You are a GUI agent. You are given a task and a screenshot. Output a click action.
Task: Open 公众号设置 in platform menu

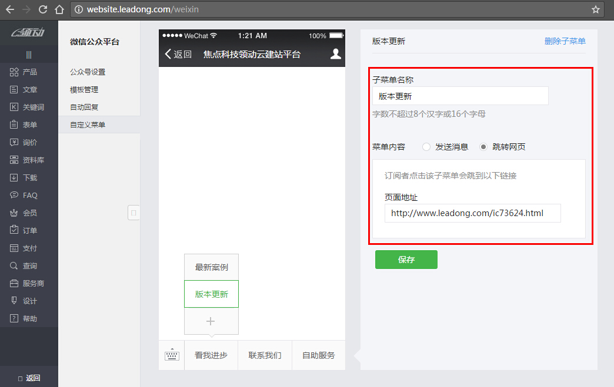88,72
